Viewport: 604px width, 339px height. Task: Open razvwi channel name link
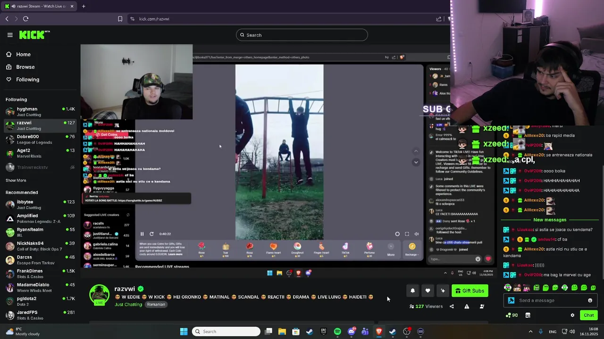125,289
